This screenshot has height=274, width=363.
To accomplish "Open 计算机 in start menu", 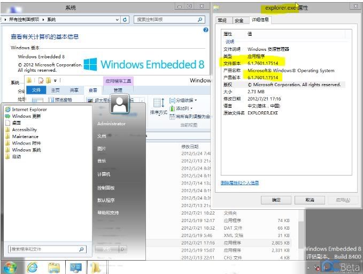I will [104, 174].
